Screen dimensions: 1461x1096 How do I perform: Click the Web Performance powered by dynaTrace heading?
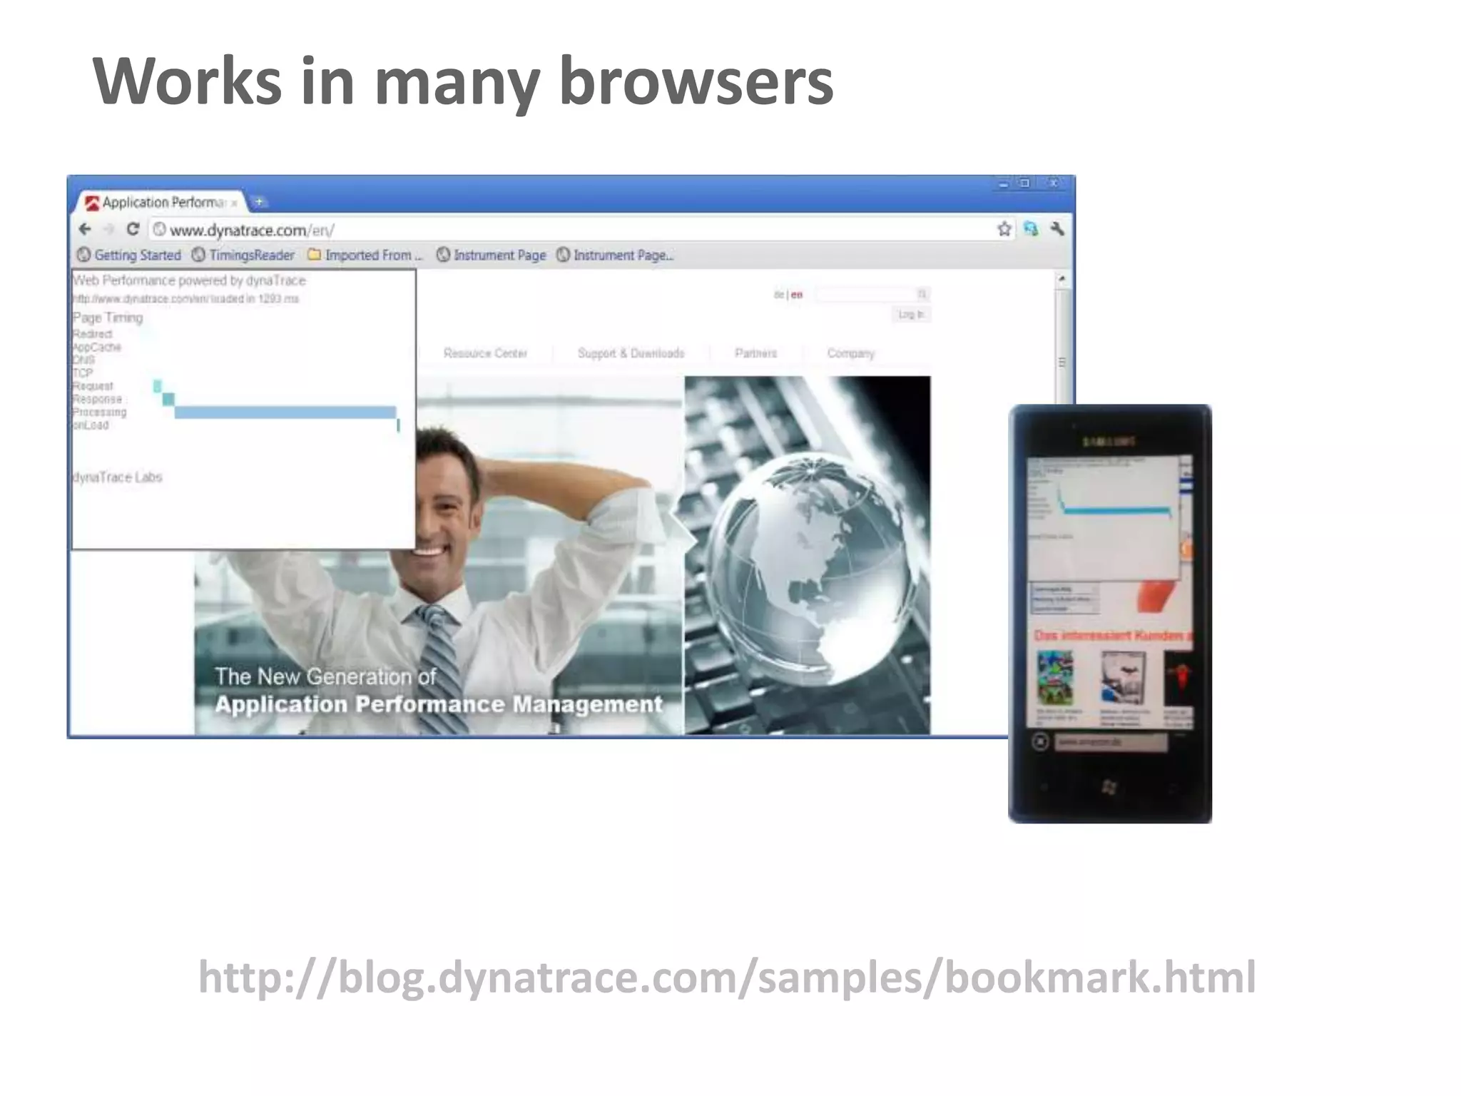point(189,280)
